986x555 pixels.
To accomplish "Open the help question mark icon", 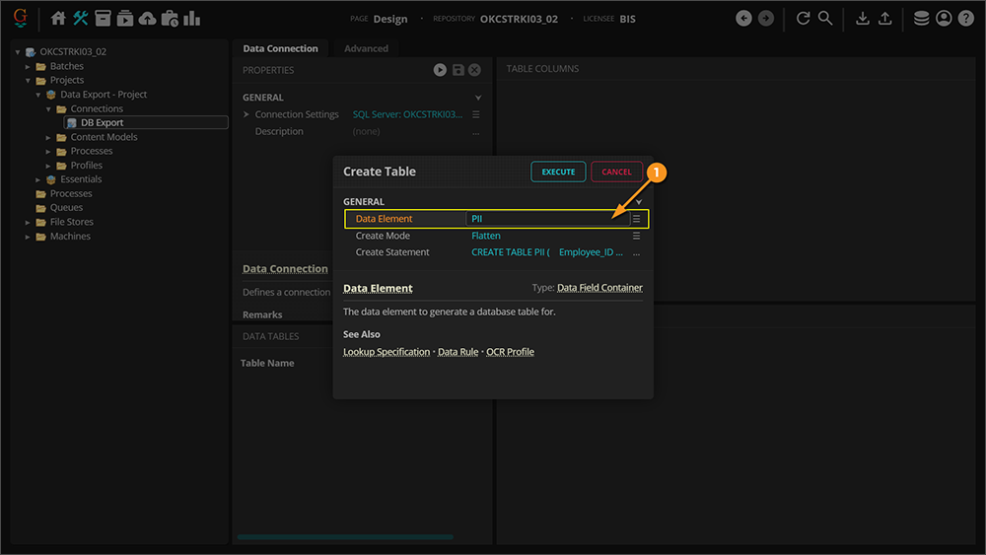I will tap(966, 19).
